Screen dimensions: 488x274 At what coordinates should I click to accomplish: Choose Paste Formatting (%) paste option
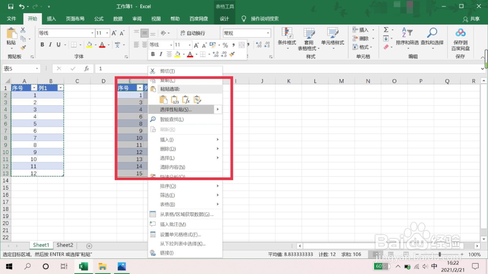(x=197, y=100)
